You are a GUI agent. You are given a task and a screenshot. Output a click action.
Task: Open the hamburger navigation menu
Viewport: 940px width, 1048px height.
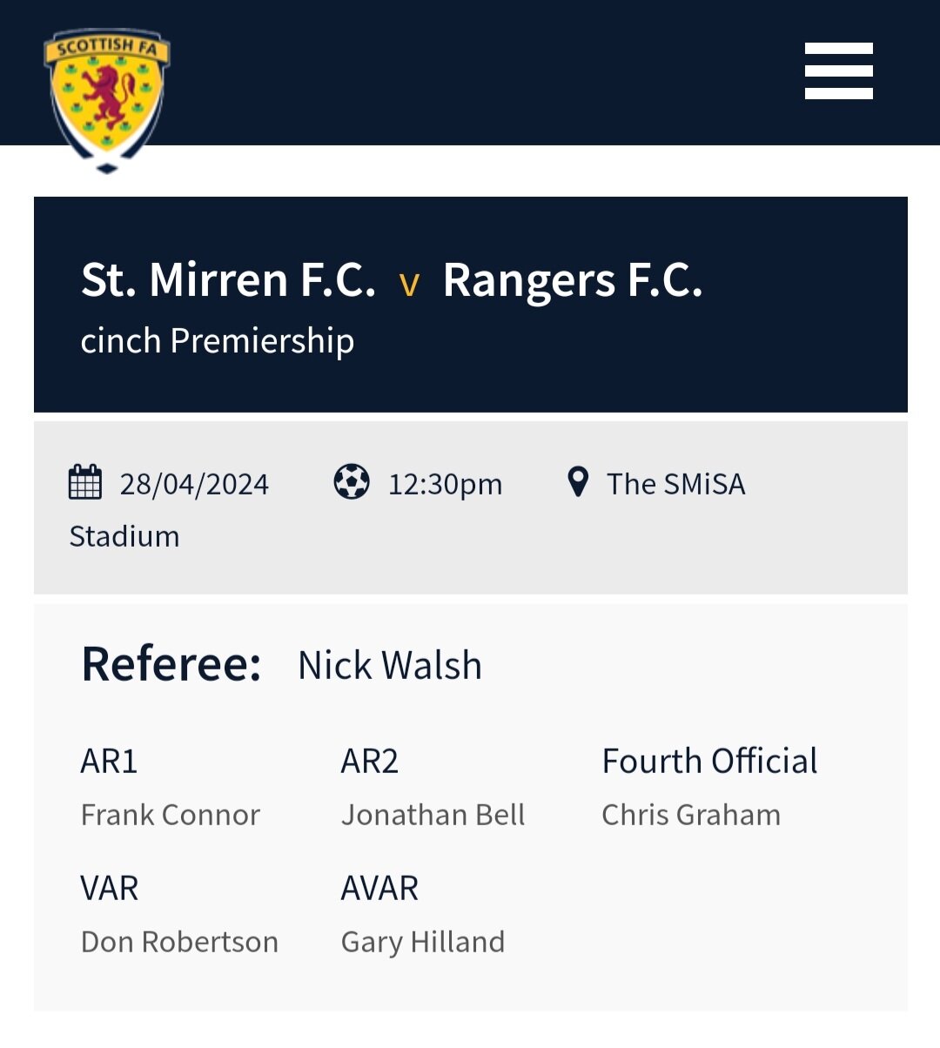[838, 71]
